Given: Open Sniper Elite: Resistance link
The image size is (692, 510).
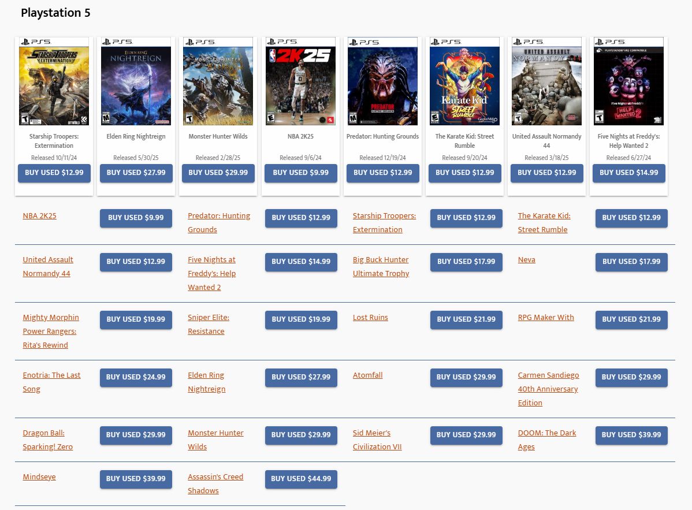Looking at the screenshot, I should [209, 324].
